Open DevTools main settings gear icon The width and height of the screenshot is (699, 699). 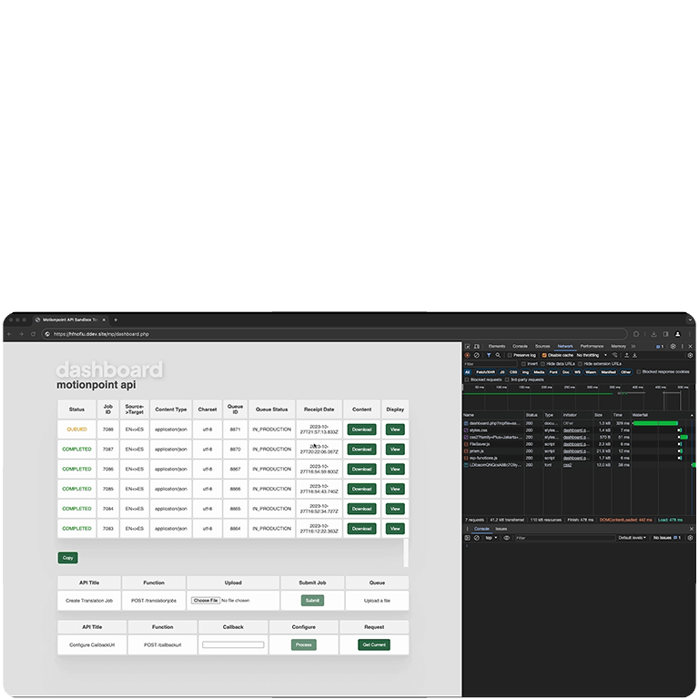click(674, 347)
